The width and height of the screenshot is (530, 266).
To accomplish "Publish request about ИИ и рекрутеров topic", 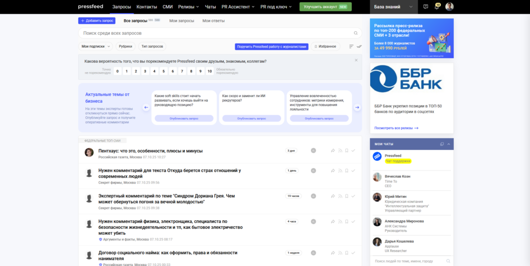I will tap(252, 118).
